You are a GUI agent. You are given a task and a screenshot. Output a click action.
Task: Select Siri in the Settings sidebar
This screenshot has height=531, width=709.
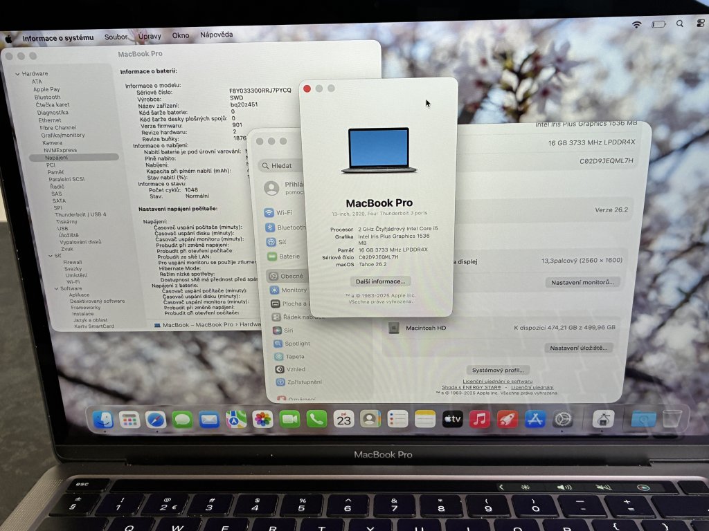point(283,330)
